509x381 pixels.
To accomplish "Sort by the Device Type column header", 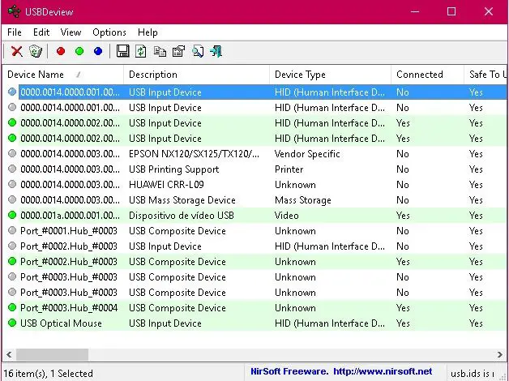I will click(330, 75).
